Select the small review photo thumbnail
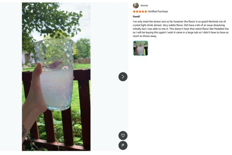This screenshot has width=232, height=155. tap(140, 48)
